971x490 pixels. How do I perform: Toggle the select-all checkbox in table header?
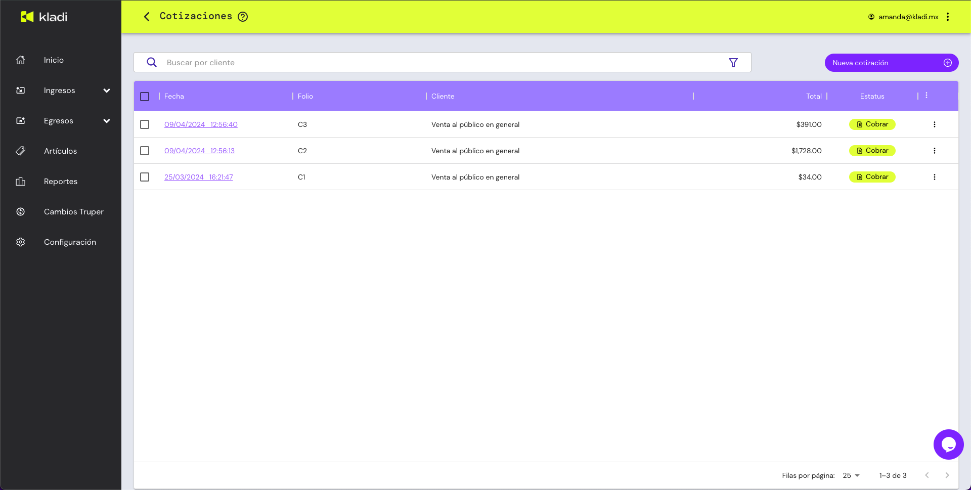click(145, 97)
